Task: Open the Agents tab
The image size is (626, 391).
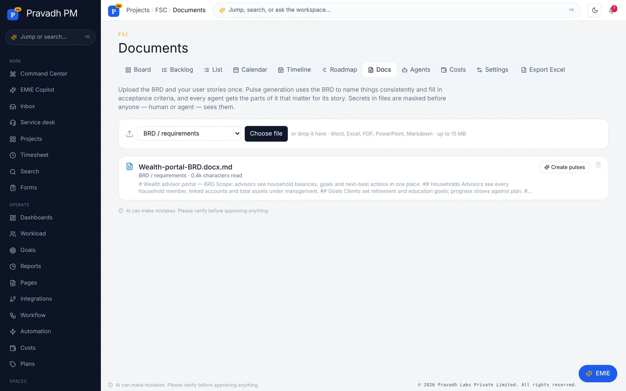Action: pyautogui.click(x=416, y=70)
